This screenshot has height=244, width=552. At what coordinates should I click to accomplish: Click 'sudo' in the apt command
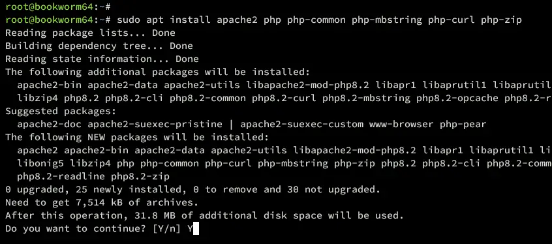(x=129, y=20)
